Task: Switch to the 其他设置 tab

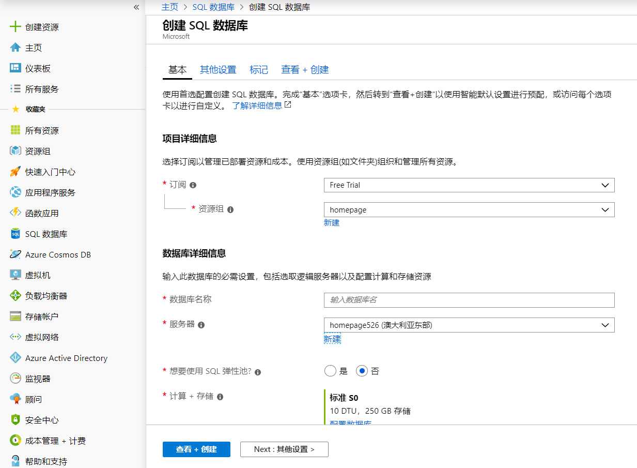Action: pos(218,70)
